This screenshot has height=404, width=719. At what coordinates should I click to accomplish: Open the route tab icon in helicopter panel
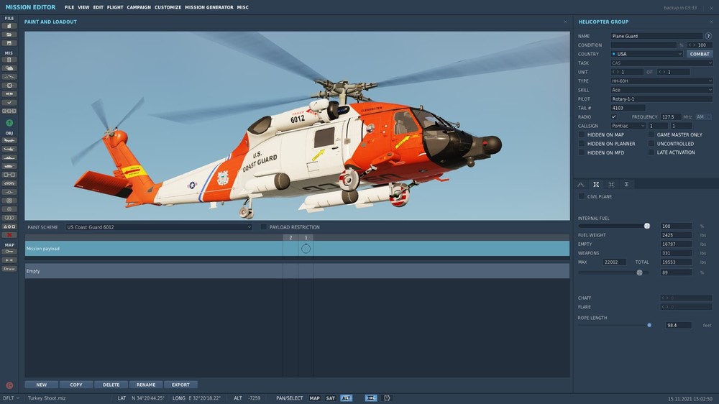coord(580,184)
